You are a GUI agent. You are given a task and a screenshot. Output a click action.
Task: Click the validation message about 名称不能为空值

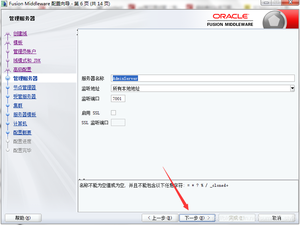tap(154, 185)
